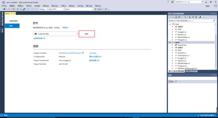Undo last action in main toolbar
This screenshot has height=118, width=218.
coord(28,9)
